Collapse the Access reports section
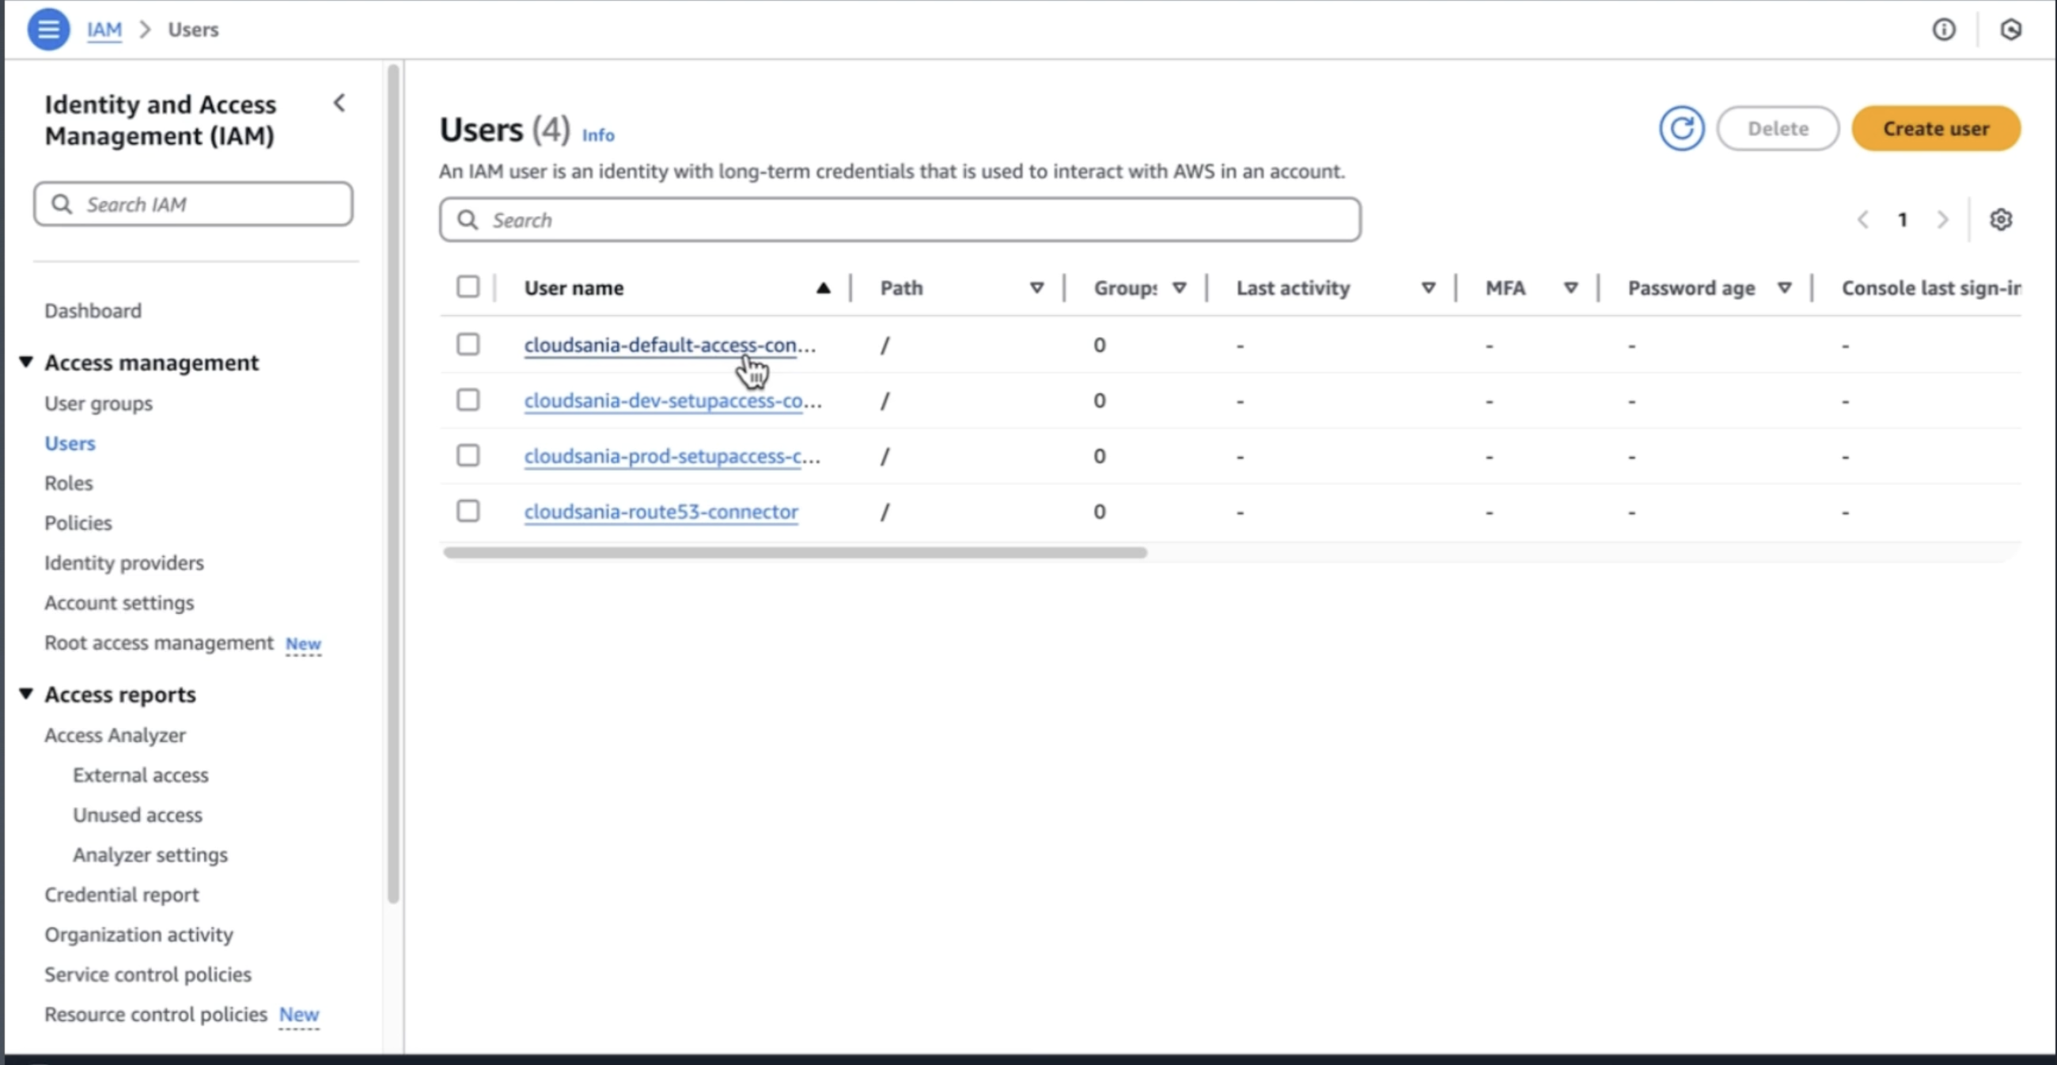The height and width of the screenshot is (1065, 2057). pyautogui.click(x=26, y=694)
